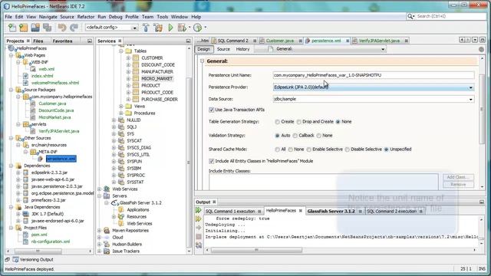Click the Debug Project toolbar icon

point(182,28)
